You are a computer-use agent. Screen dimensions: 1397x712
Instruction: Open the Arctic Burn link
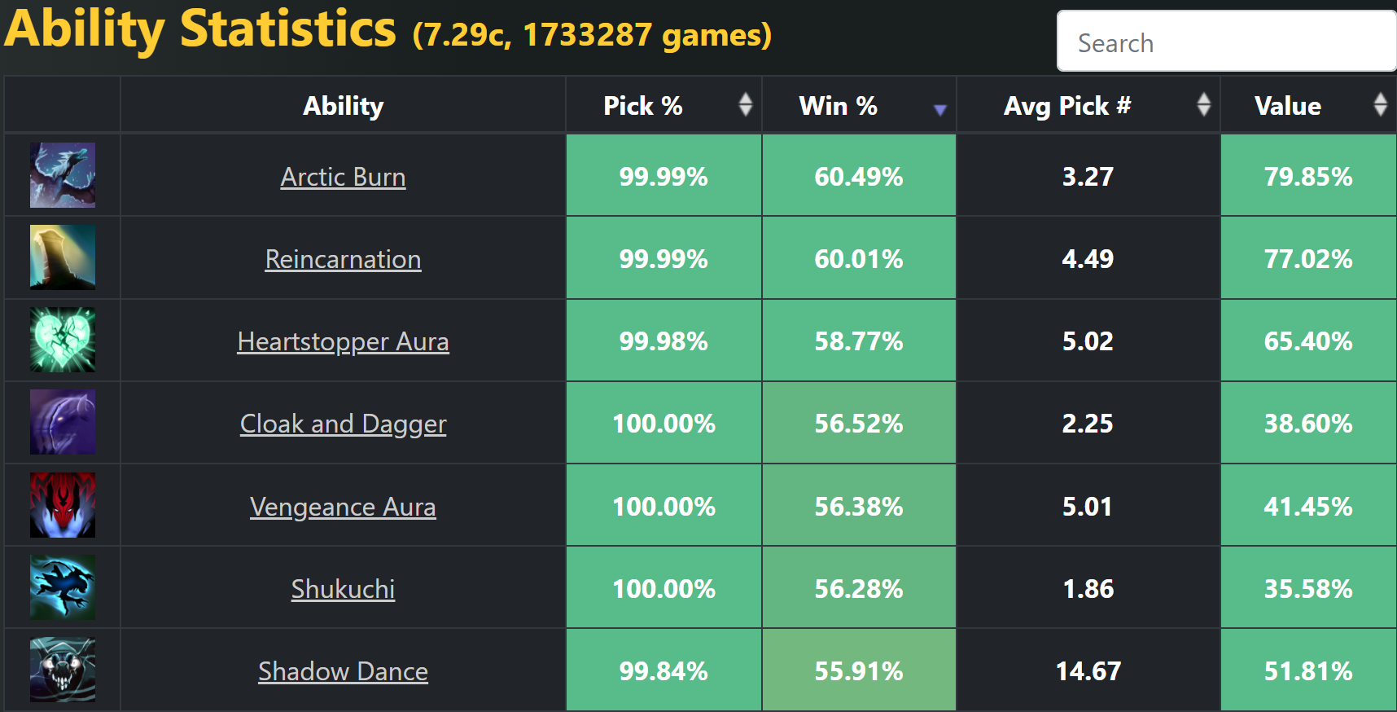[343, 177]
